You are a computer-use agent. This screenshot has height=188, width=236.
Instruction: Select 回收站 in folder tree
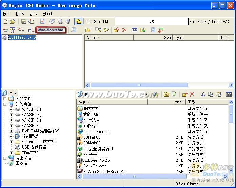coord(21,163)
